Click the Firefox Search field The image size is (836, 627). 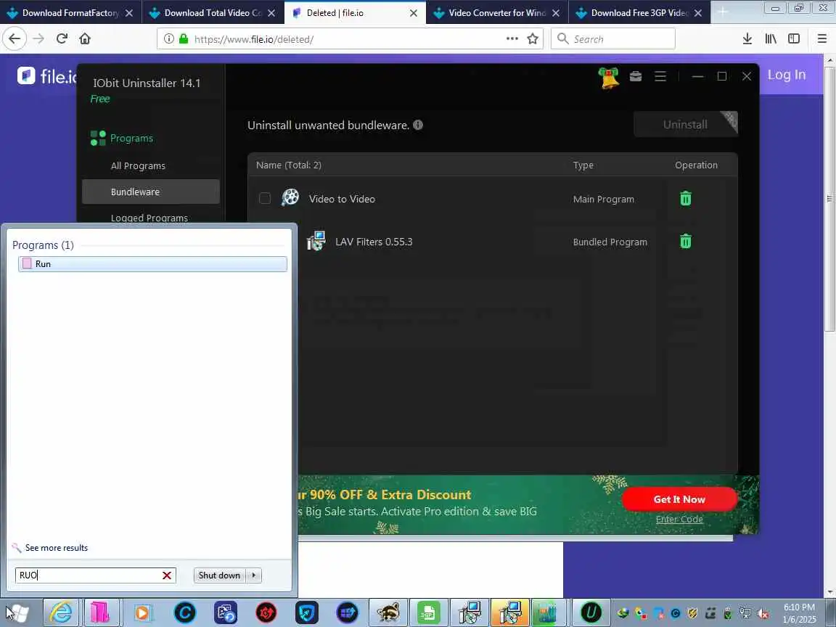point(612,39)
